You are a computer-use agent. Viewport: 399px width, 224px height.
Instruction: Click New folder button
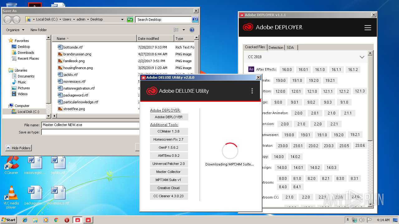tap(39, 30)
